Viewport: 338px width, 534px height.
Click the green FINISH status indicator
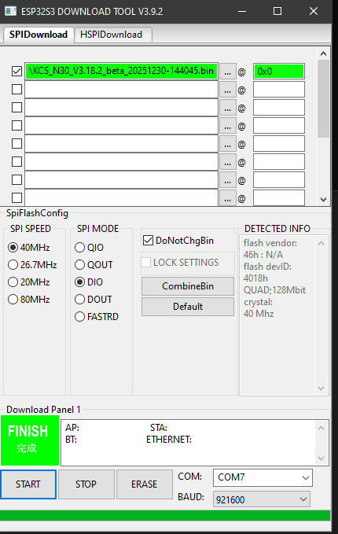tap(30, 440)
